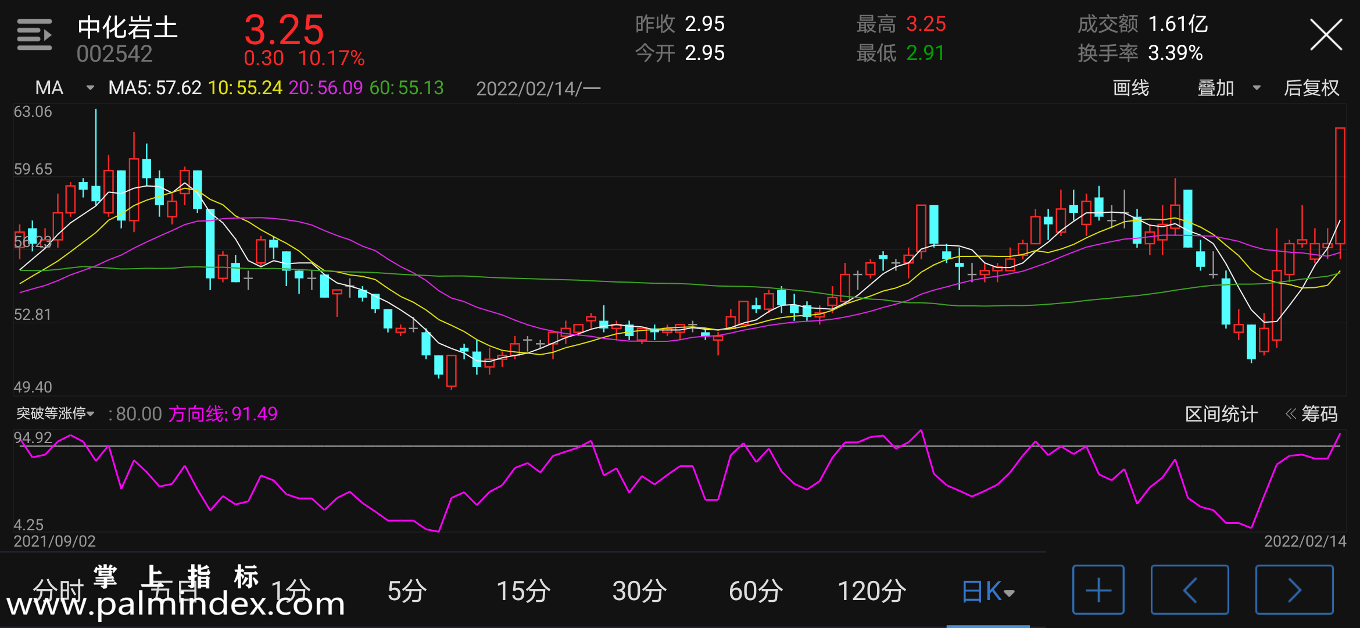Tap the 方向线: 91.49 indicator value

[x=223, y=414]
